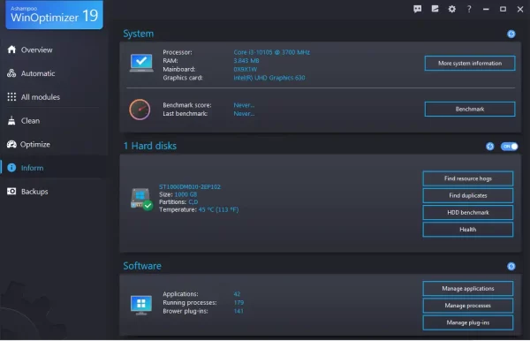
Task: Click temperature 45 °C (113 °F)
Action: 218,210
